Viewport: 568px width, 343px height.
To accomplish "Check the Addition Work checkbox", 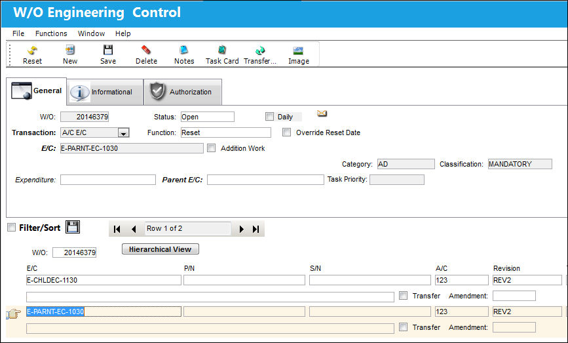I will click(211, 148).
